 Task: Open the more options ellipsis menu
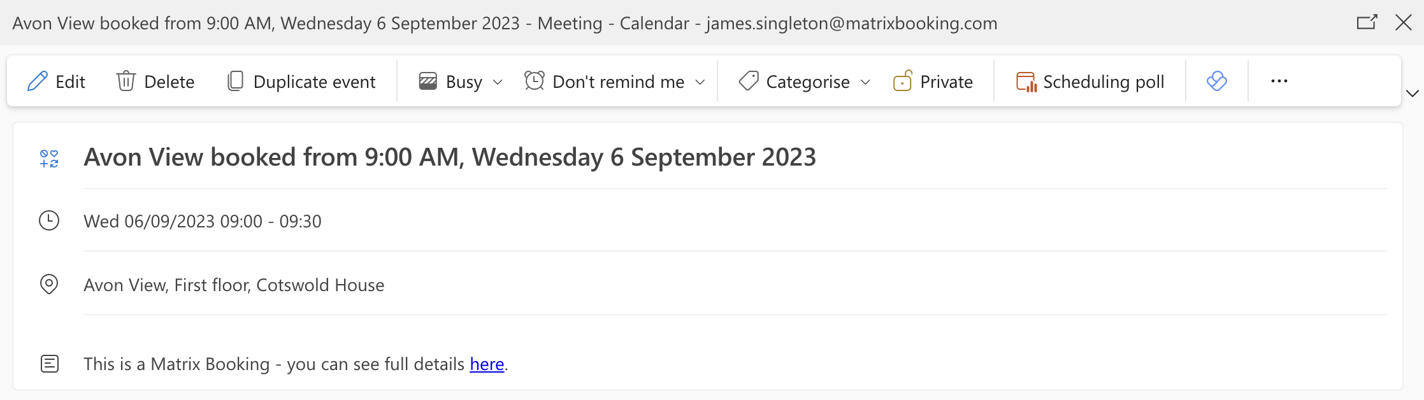click(1279, 81)
